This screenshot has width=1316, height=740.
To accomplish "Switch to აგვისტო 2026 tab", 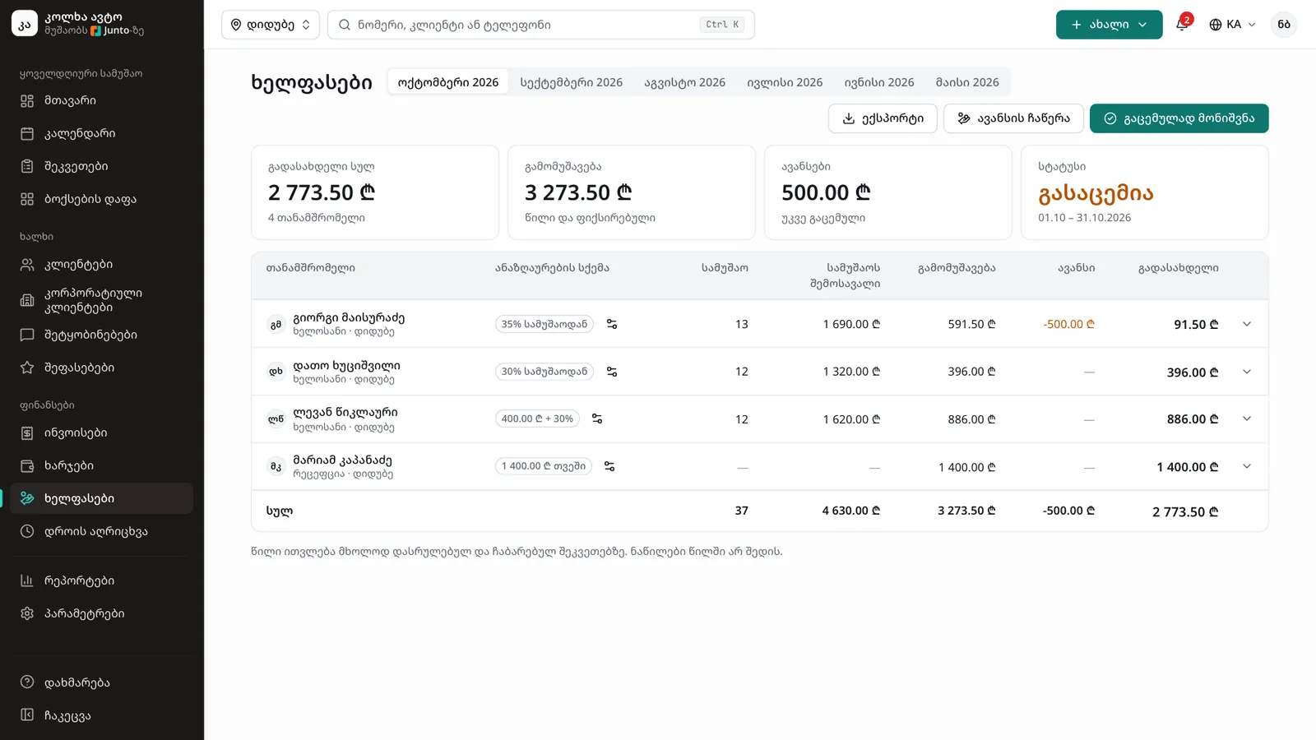I will click(684, 82).
